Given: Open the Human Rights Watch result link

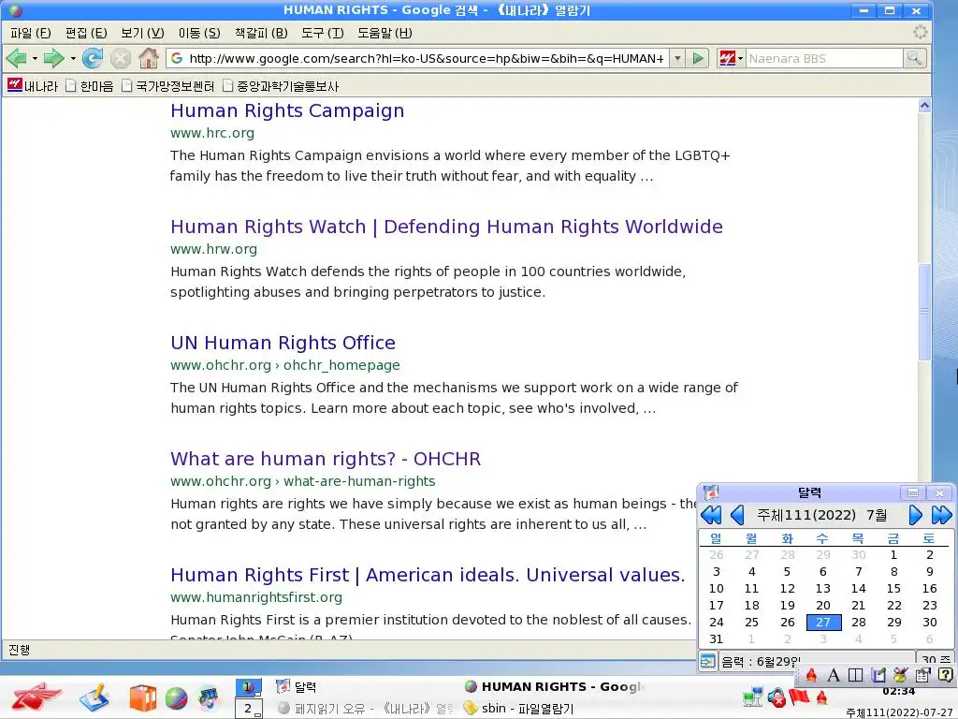Looking at the screenshot, I should (x=446, y=227).
